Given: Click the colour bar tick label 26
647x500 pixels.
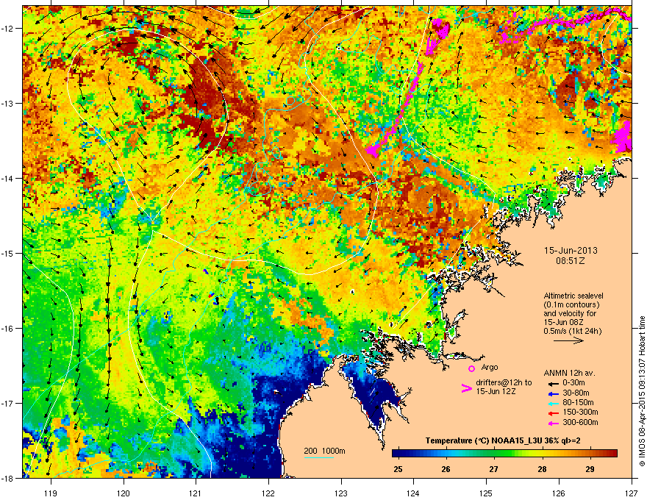Looking at the screenshot, I should [446, 469].
